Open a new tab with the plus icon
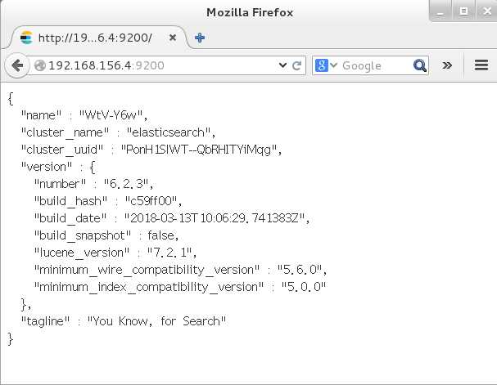This screenshot has height=385, width=497. [200, 38]
